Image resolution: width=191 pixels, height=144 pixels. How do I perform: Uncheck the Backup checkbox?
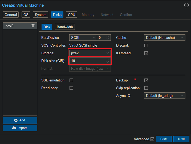click(x=146, y=80)
